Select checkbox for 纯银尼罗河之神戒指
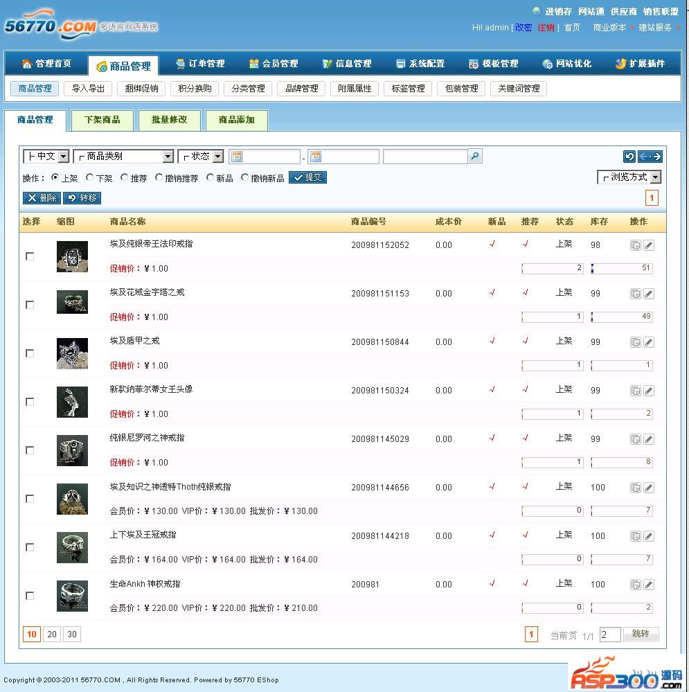This screenshot has height=692, width=689. coord(30,450)
